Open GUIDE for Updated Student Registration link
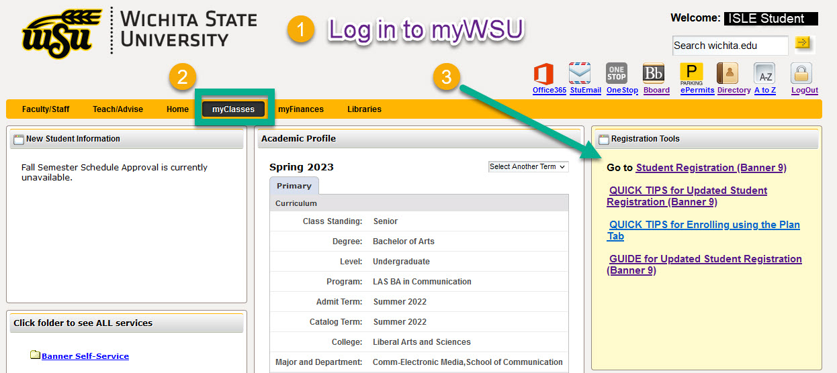837x373 pixels. (x=704, y=264)
